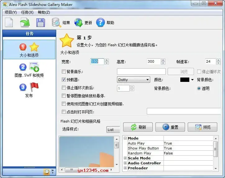Increase width with spinner up arrow
This screenshot has width=225, height=178.
point(107,60)
